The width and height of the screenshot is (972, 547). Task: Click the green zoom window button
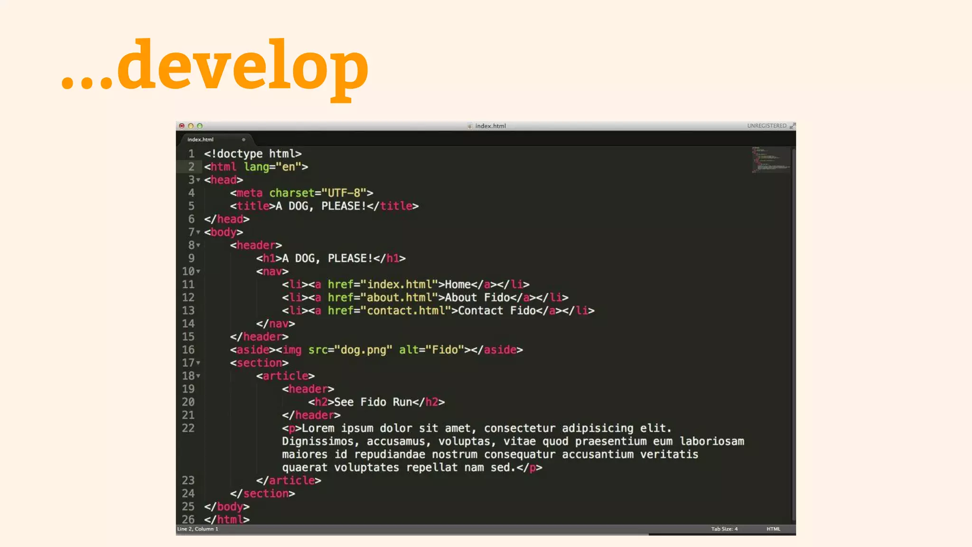click(x=200, y=126)
